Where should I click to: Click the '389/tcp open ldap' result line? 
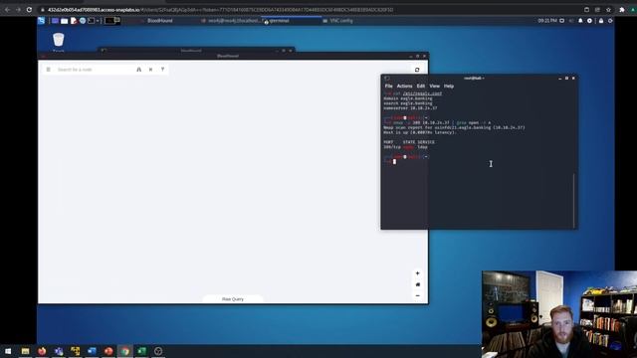pos(405,147)
